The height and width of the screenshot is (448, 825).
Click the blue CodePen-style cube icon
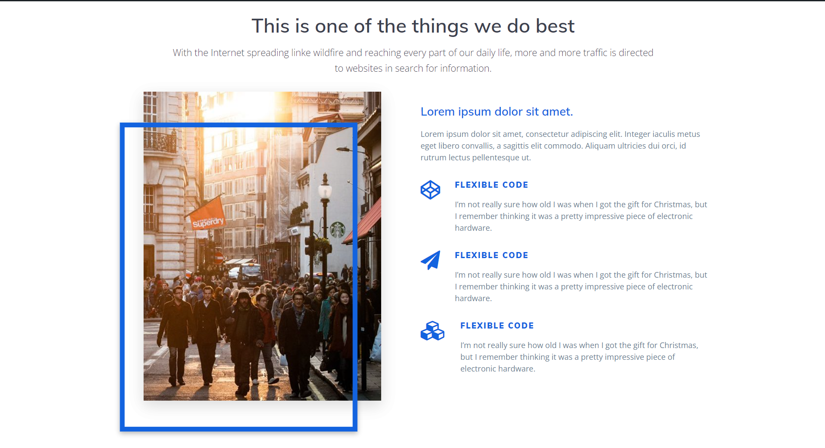tap(430, 190)
